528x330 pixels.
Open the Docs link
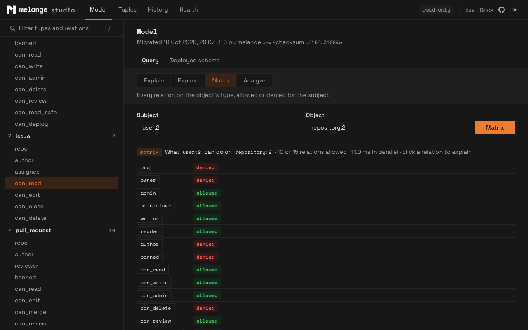(x=486, y=10)
